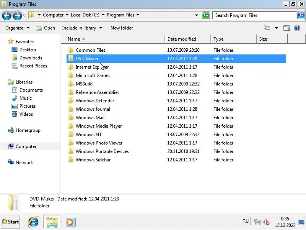306x230 pixels.
Task: Launch Windows Media Player from taskbar
Action: pyautogui.click(x=70, y=222)
